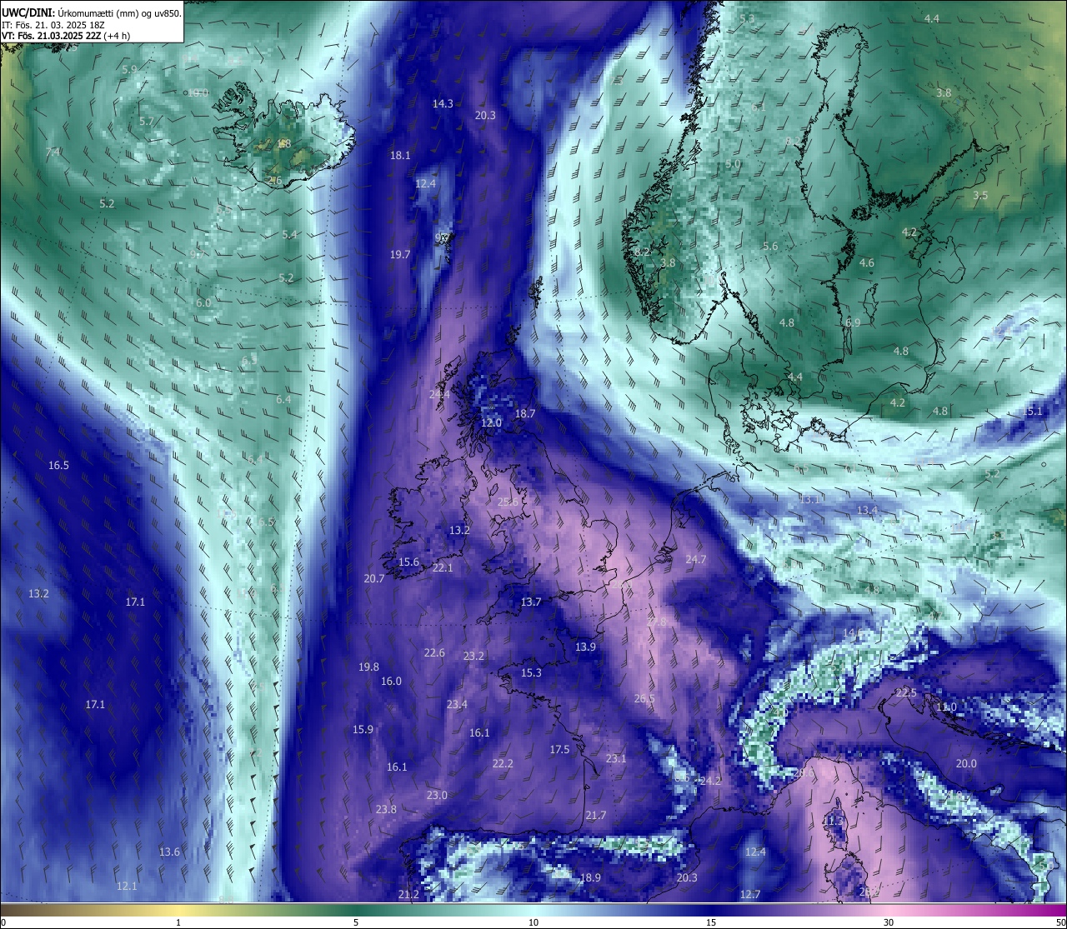The image size is (1067, 929).
Task: Click the 5.7 value label
Action: coord(147,122)
